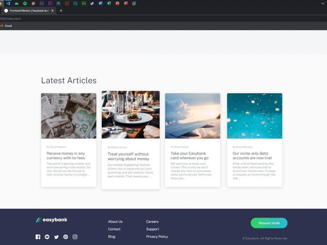Screen dimensions: 327x245
Task: Launch Adobe Illustrator from the taskbar
Action: 66,3
